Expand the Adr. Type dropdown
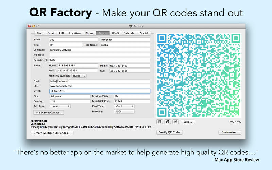Viewport: 272px width, 170px height. coord(60,106)
